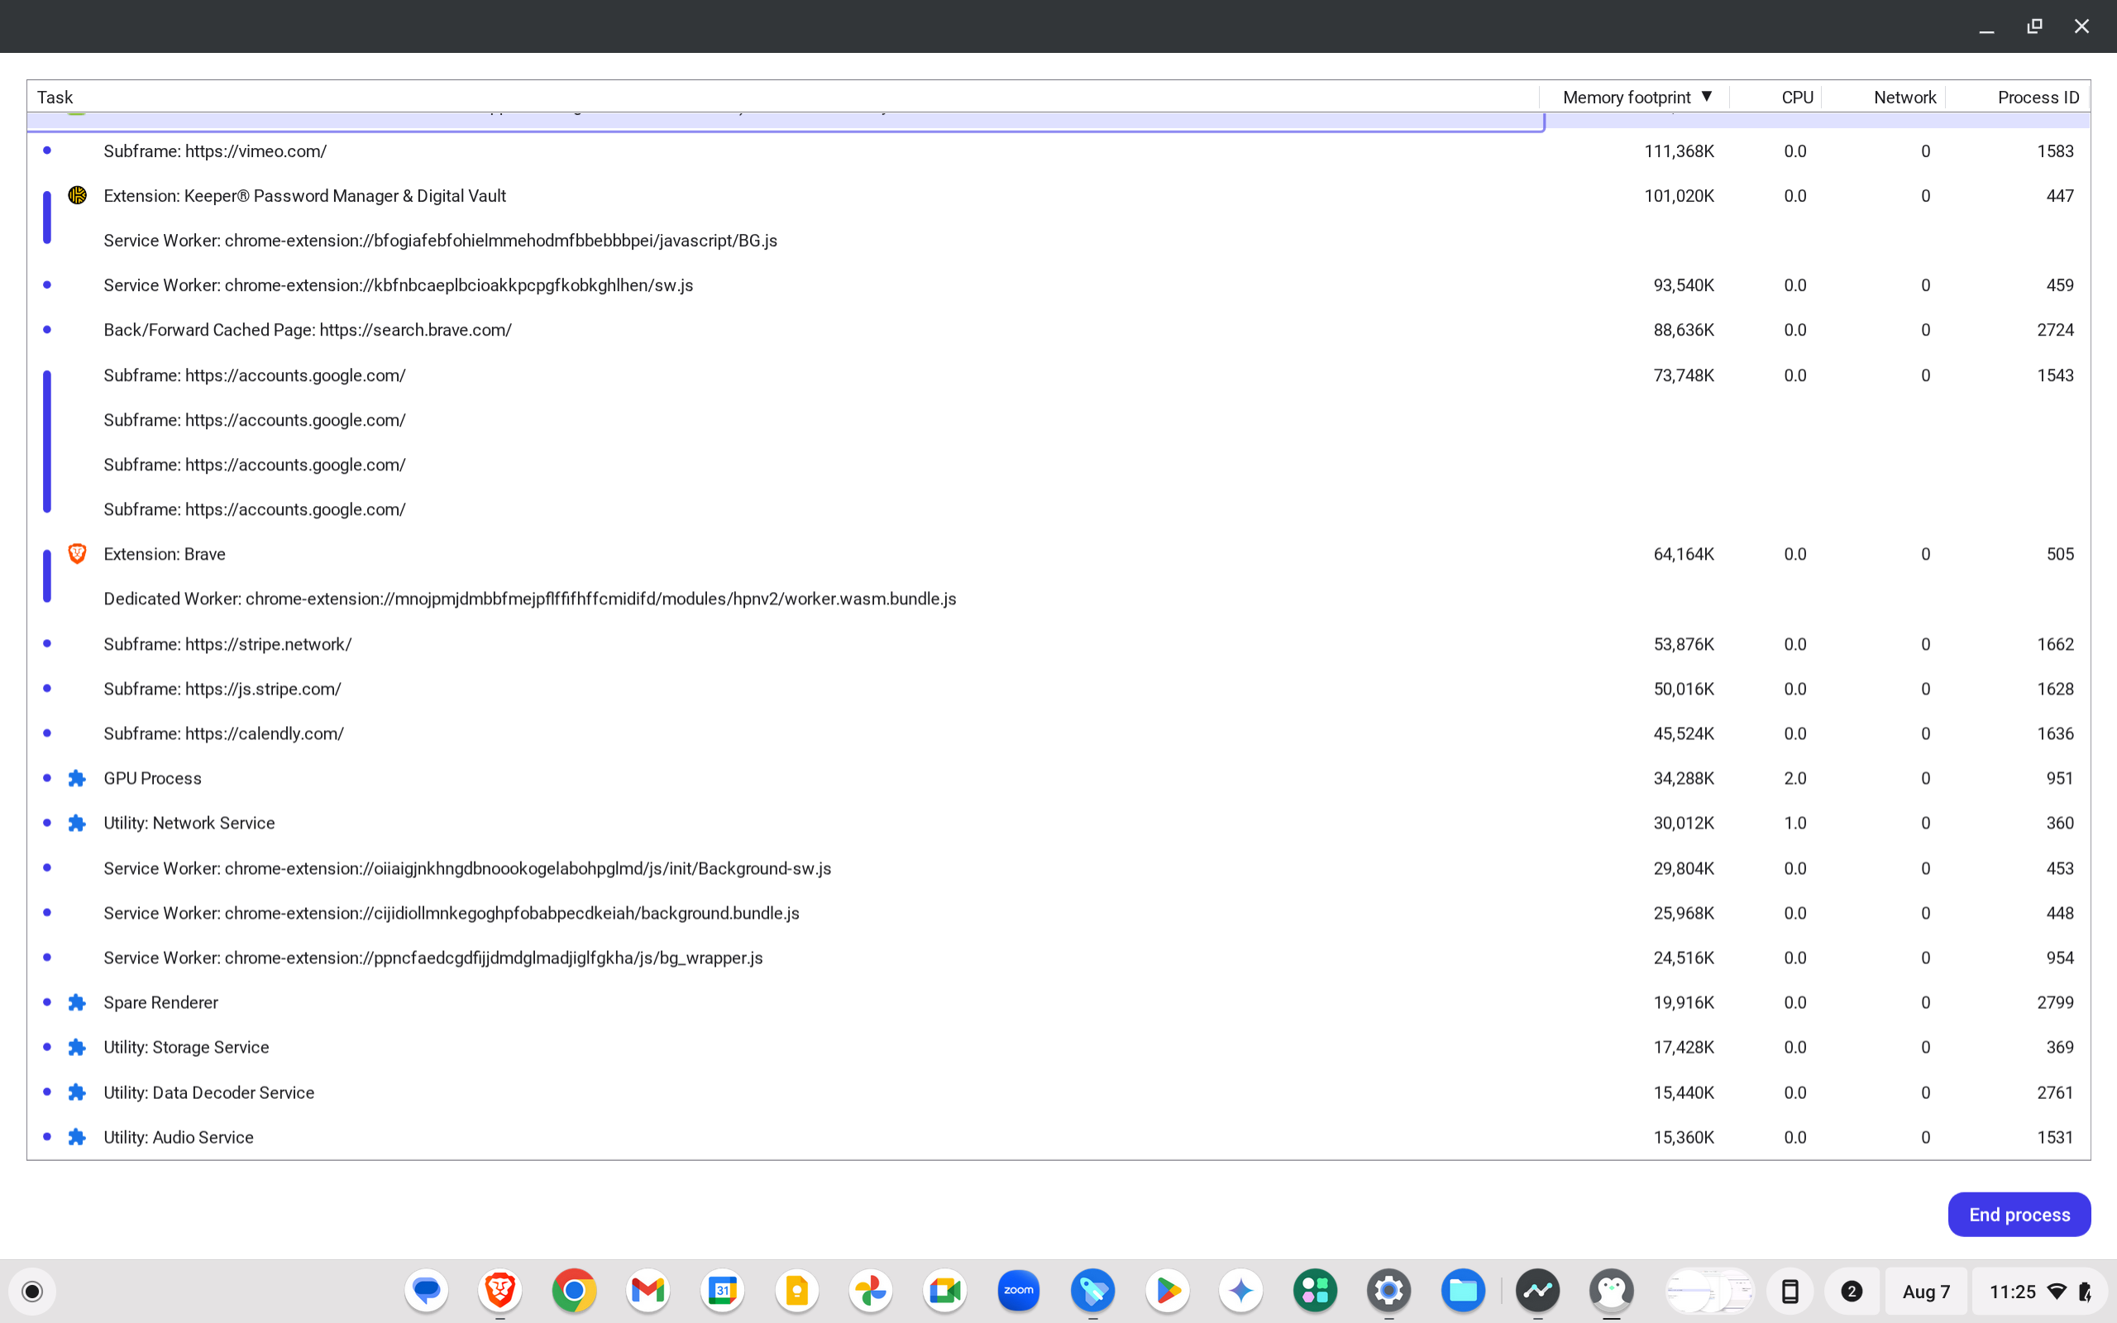The image size is (2117, 1323).
Task: Launch Google Chrome from the shelf
Action: pos(574,1291)
